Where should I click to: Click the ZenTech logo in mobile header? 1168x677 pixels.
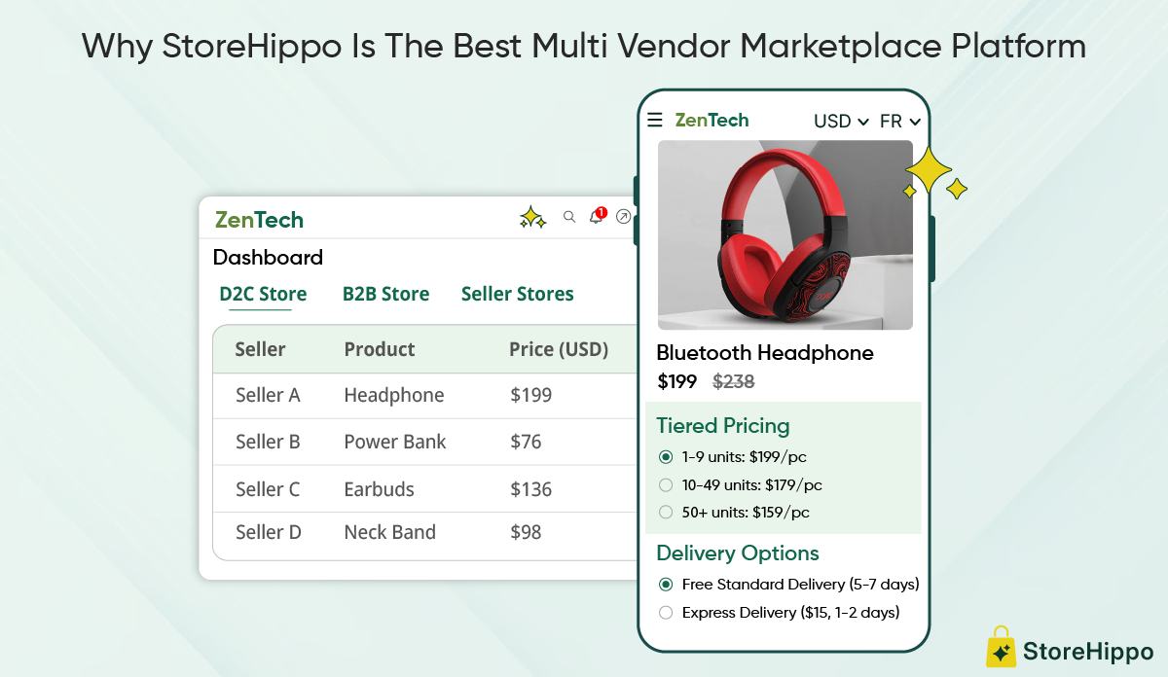712,120
